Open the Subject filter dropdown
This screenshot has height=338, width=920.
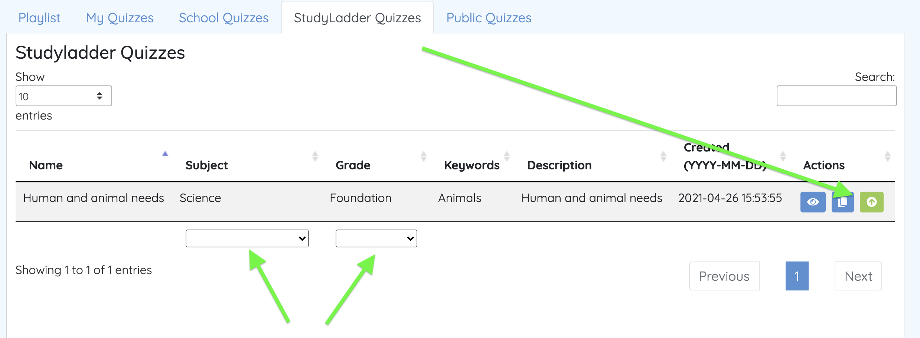coord(247,238)
